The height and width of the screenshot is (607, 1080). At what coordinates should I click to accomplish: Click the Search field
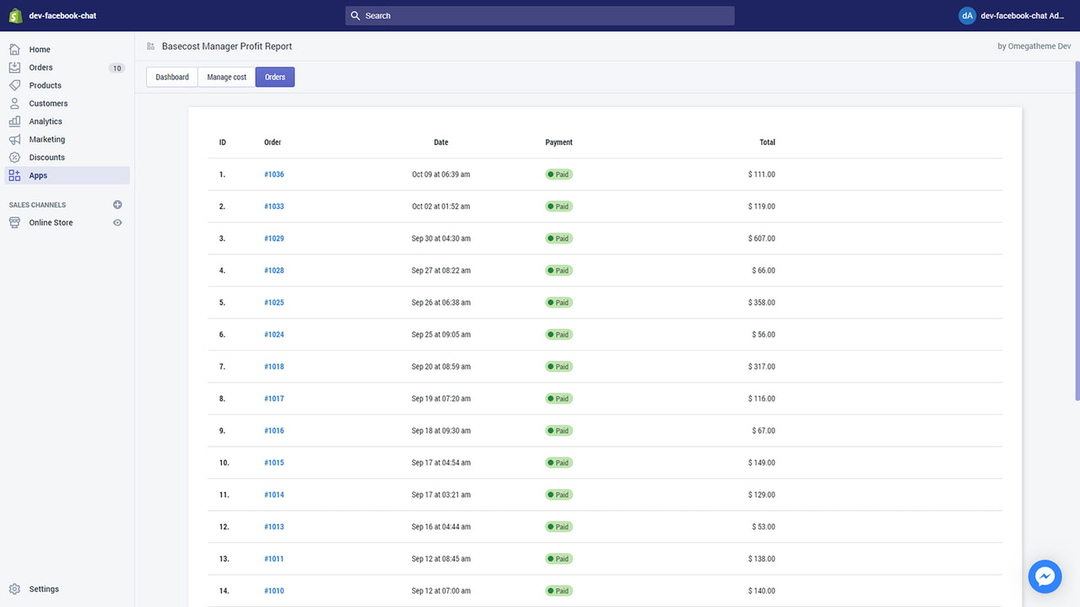(540, 15)
